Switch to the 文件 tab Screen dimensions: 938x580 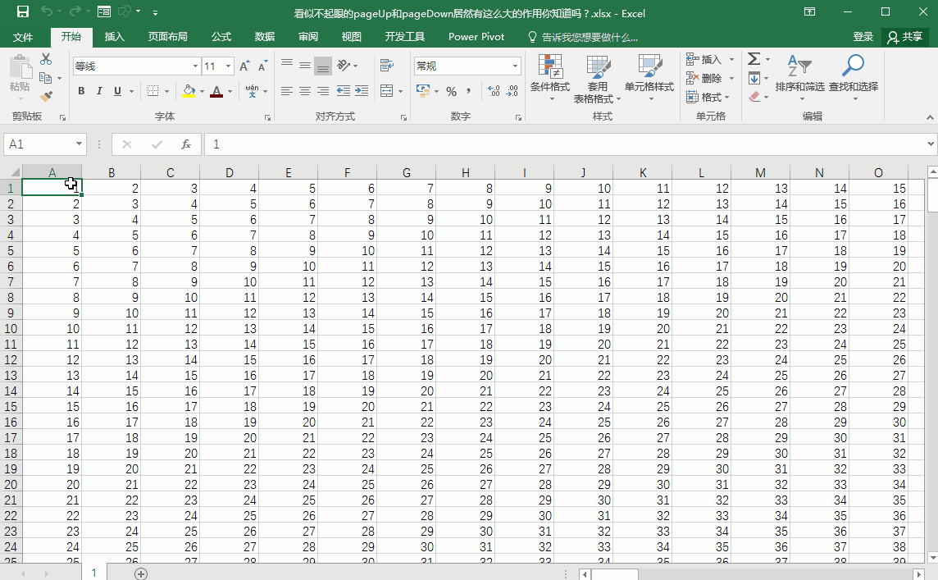(23, 37)
